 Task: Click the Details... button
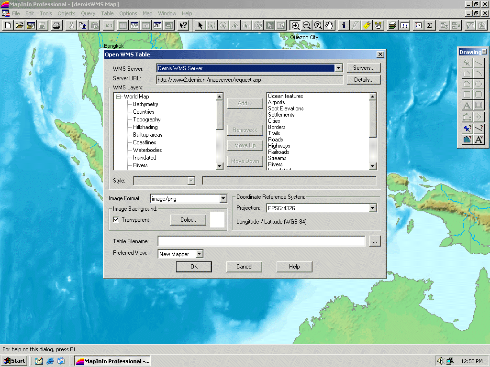click(364, 80)
